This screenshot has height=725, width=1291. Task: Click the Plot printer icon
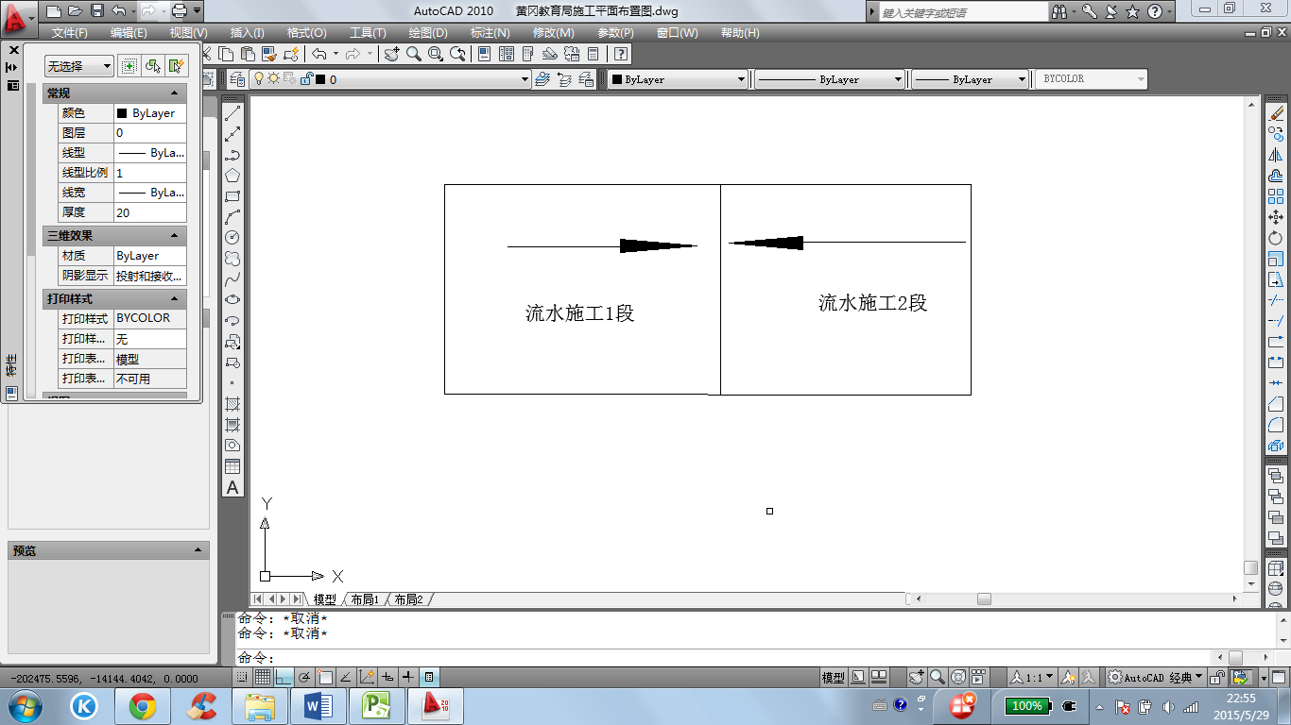[x=180, y=11]
